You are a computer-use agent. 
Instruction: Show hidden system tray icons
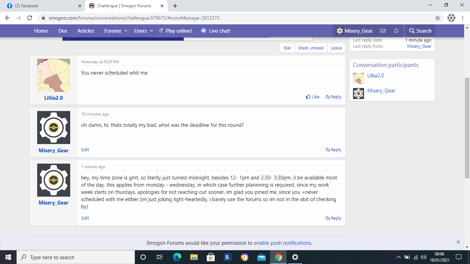point(399,257)
